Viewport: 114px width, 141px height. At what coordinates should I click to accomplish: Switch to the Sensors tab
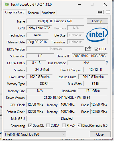33,13
